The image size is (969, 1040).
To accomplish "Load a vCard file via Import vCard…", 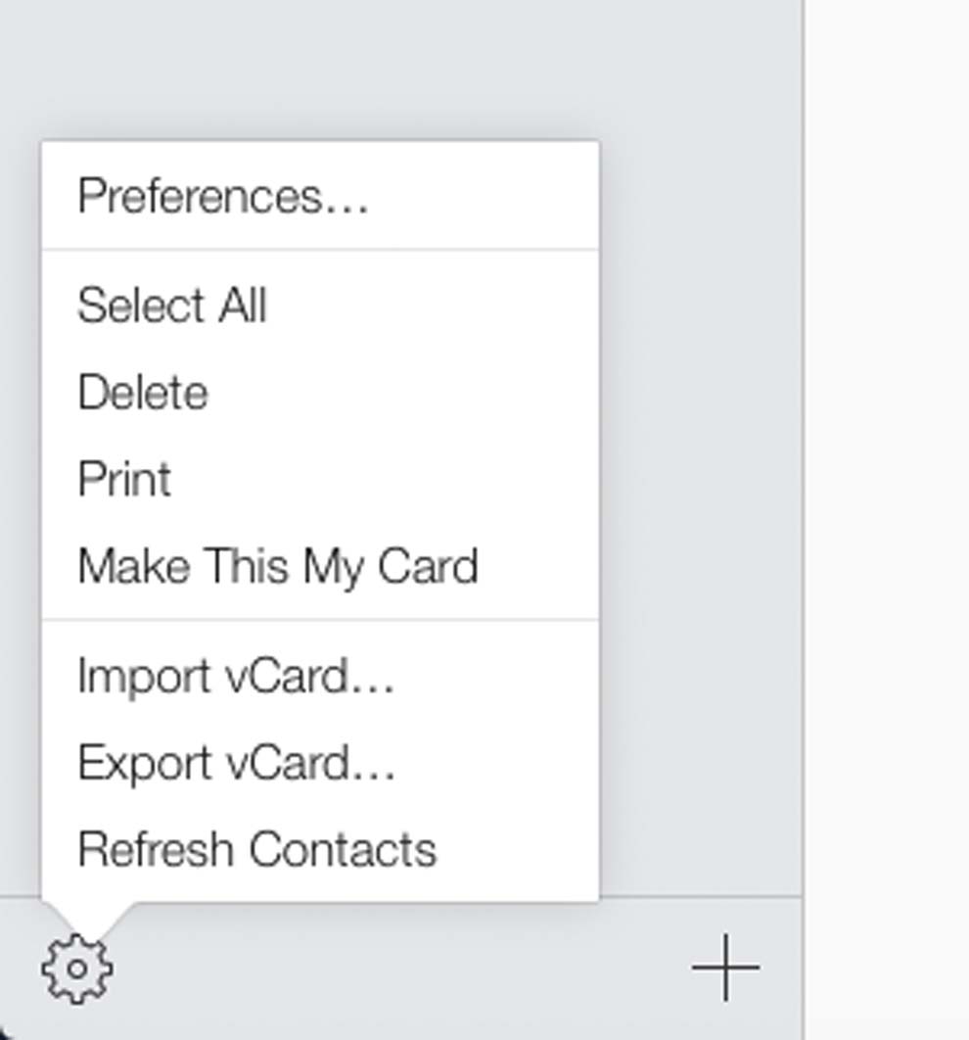I will (320, 677).
